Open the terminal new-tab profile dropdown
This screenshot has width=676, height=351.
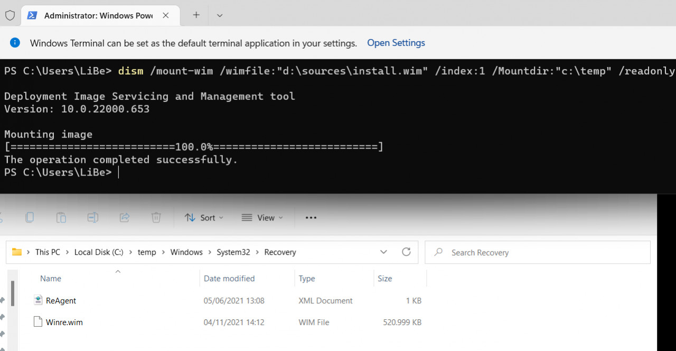click(x=220, y=15)
